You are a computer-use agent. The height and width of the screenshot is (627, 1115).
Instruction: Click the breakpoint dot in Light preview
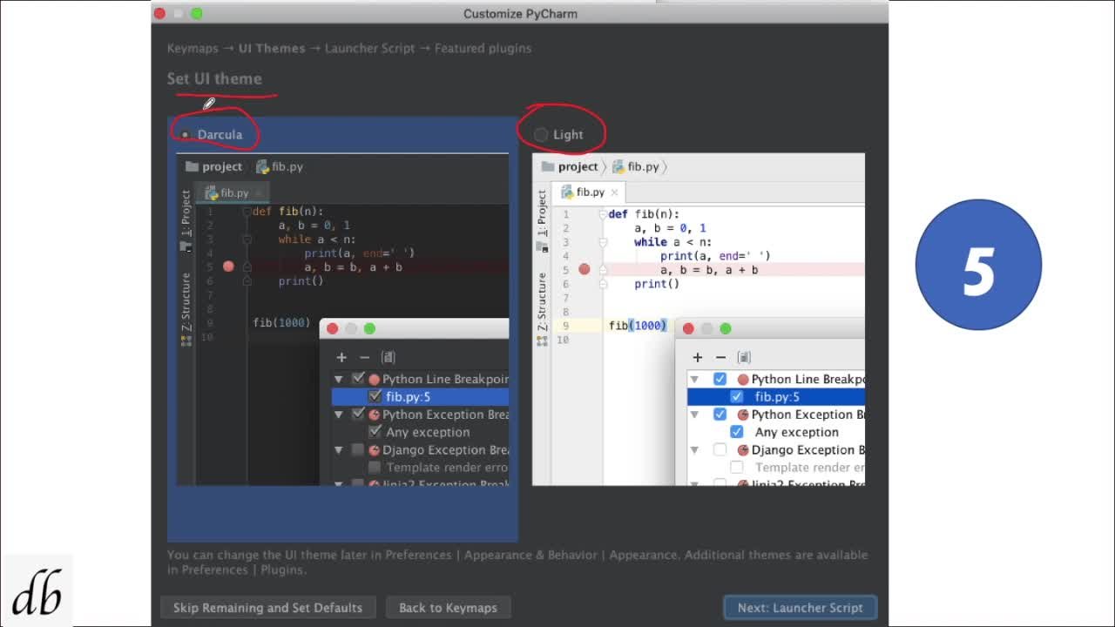(585, 270)
